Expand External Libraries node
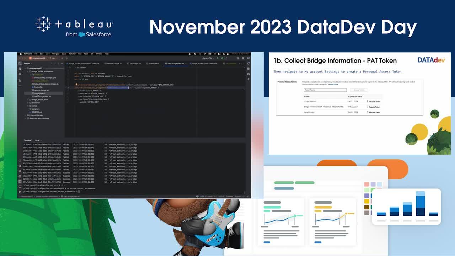This screenshot has height=256, width=455. pyautogui.click(x=25, y=115)
